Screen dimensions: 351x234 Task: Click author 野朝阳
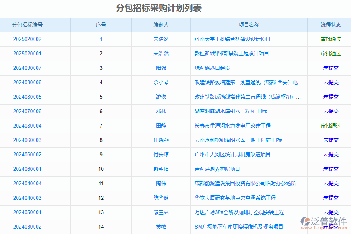pos(161,169)
